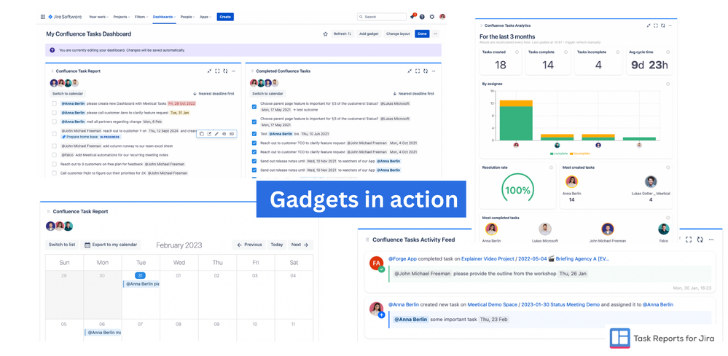Go to Previous month in calendar
The image size is (728, 356).
click(x=249, y=245)
